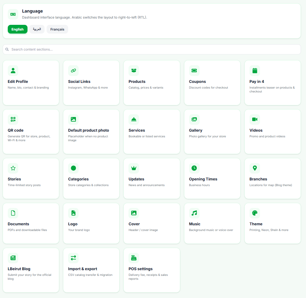Click the Logo file-image icon
The image size is (306, 298).
point(74,213)
